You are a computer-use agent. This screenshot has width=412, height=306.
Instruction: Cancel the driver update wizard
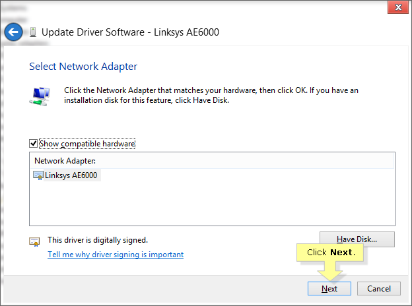tap(378, 288)
